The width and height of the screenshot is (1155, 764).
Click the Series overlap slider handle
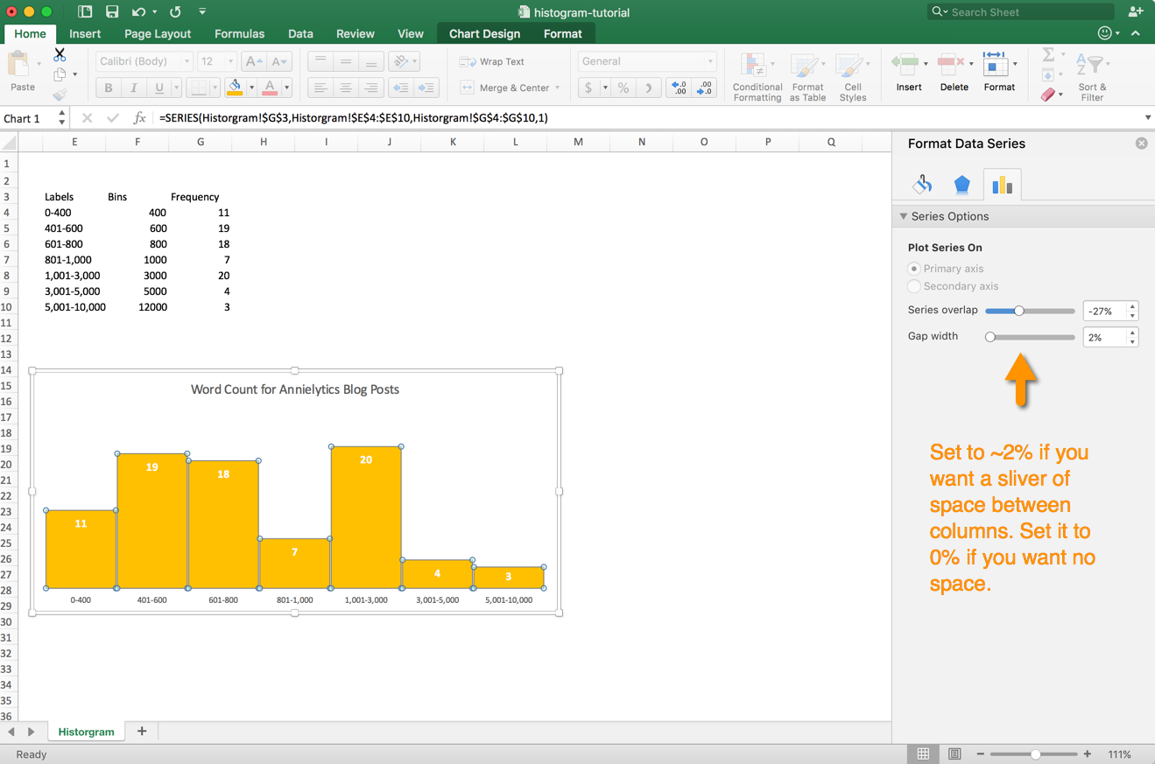(1018, 311)
